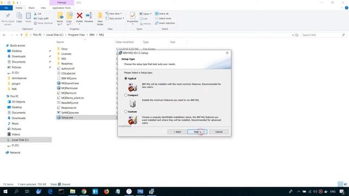
Task: Select the Typical setup type radio button
Action: click(126, 78)
